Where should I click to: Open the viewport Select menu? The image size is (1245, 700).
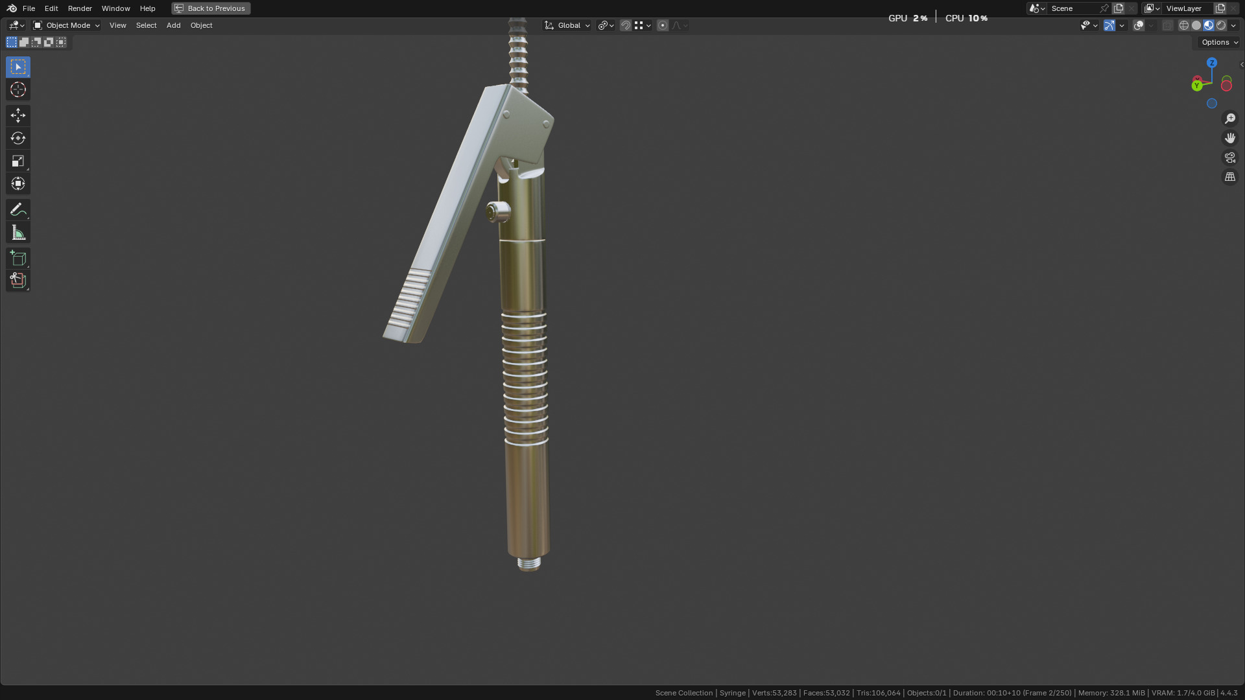(146, 25)
